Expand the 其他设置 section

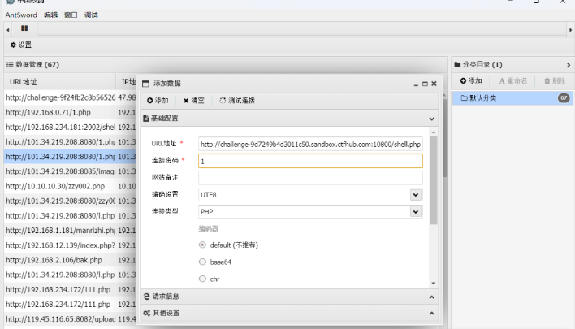(431, 314)
